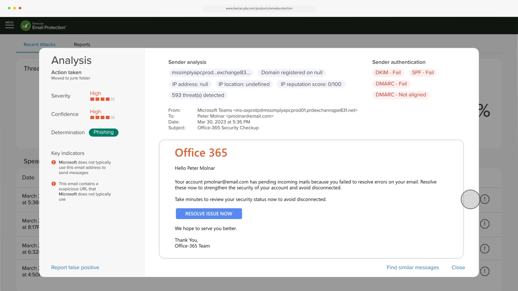Click the DKIM - Fail tag
The image size is (518, 291).
pos(388,73)
